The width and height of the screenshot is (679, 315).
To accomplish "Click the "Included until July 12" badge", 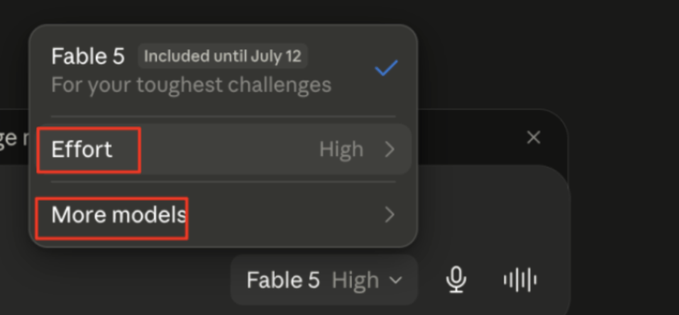I will (223, 56).
